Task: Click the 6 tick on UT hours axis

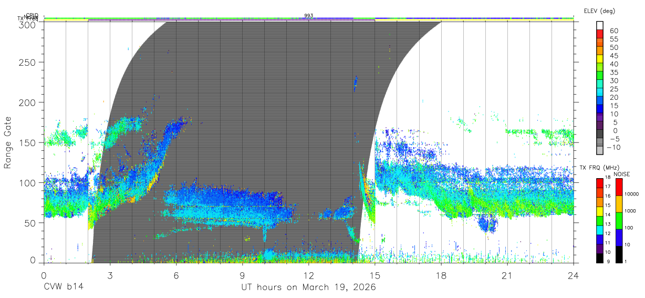Action: click(x=176, y=275)
